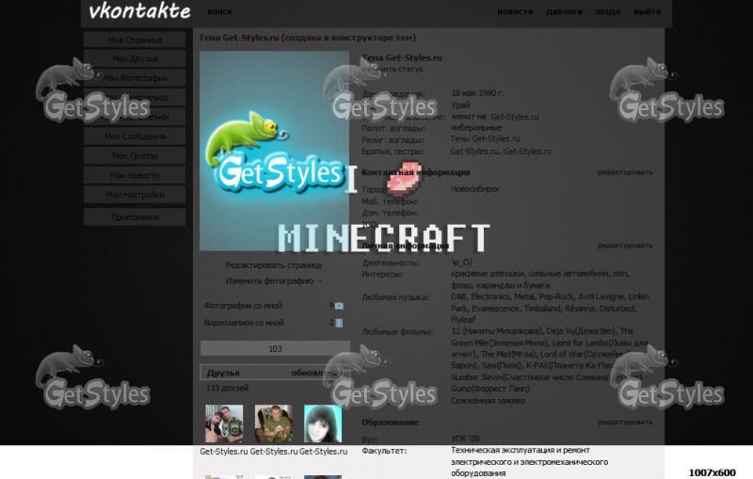753x479 pixels.
Task: Click редактировать next to Личная информация
Action: coord(625,246)
